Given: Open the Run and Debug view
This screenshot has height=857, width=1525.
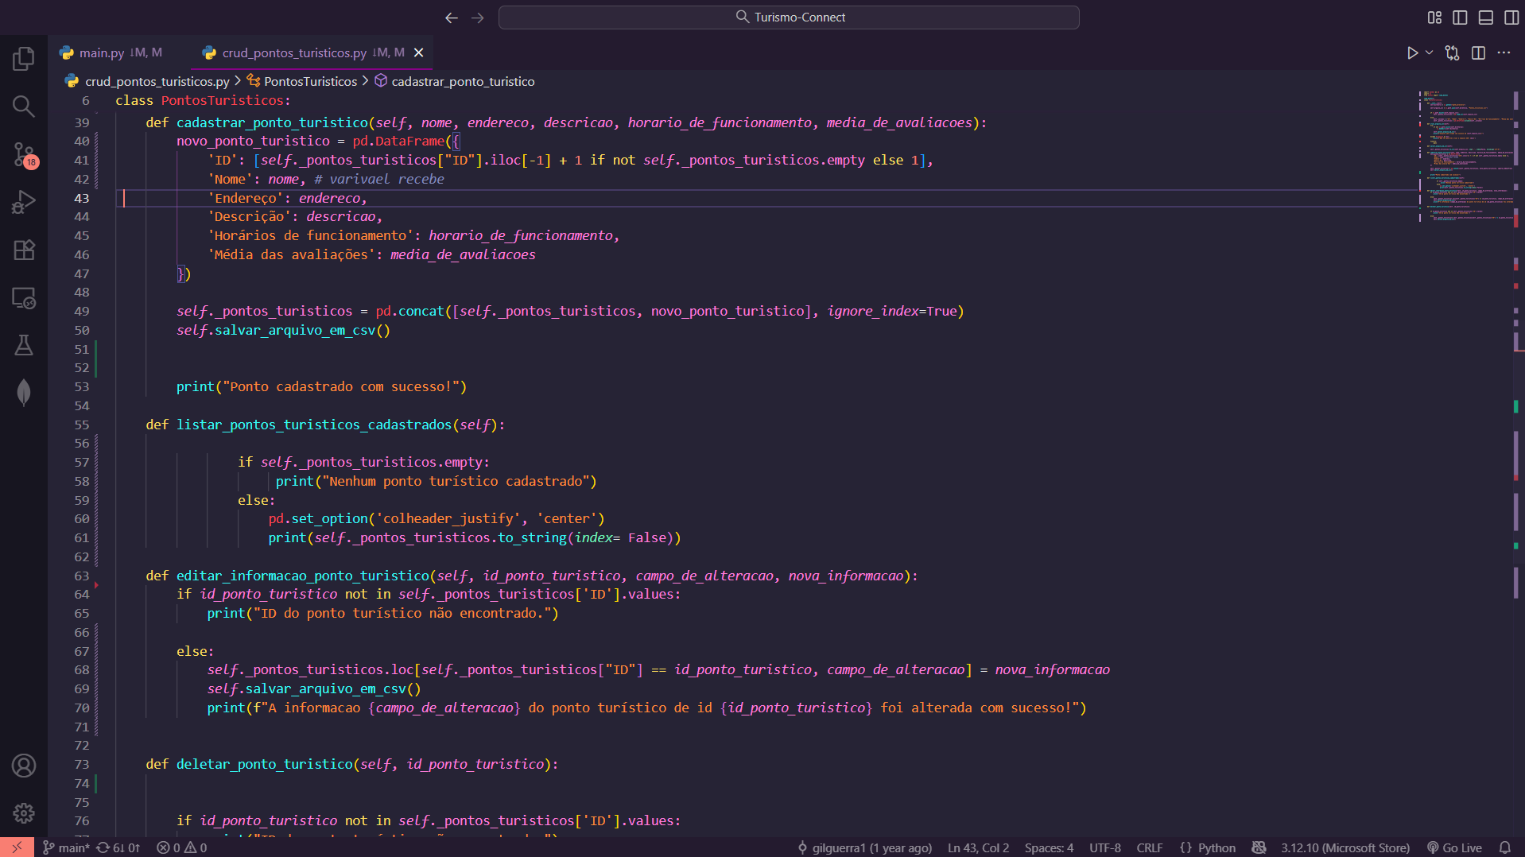Looking at the screenshot, I should tap(24, 202).
